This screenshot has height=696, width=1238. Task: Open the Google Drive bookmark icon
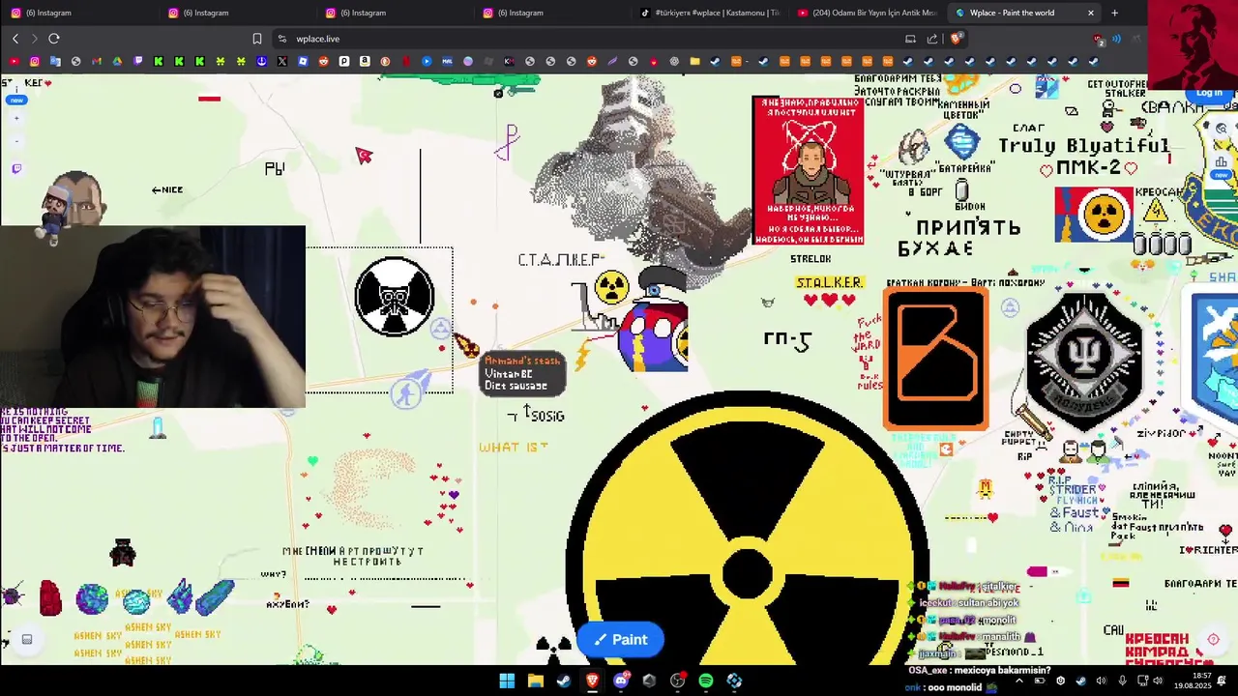[117, 61]
